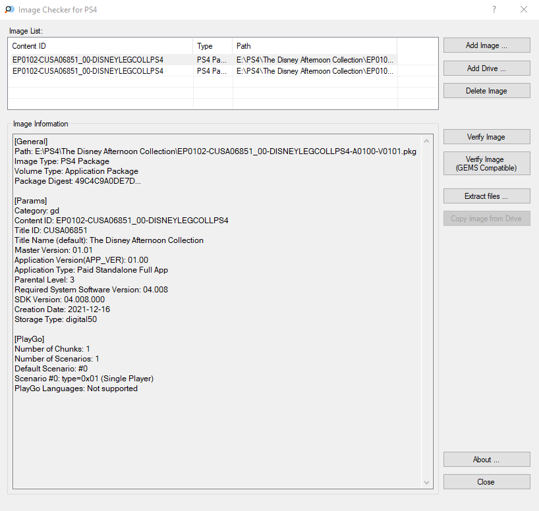The image size is (539, 511).
Task: Sort by the Type column header
Action: 213,46
